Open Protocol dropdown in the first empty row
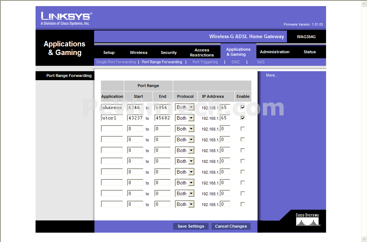This screenshot has height=242, width=367. pyautogui.click(x=185, y=129)
